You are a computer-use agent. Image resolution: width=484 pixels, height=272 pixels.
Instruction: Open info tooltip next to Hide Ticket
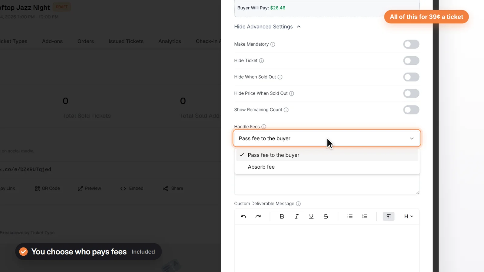(261, 61)
